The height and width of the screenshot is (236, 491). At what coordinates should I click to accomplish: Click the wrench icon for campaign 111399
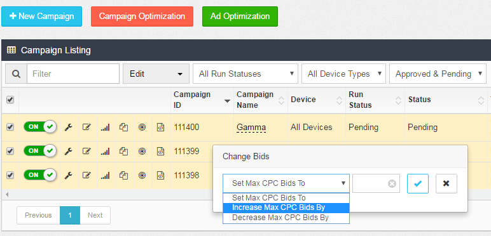coord(69,152)
